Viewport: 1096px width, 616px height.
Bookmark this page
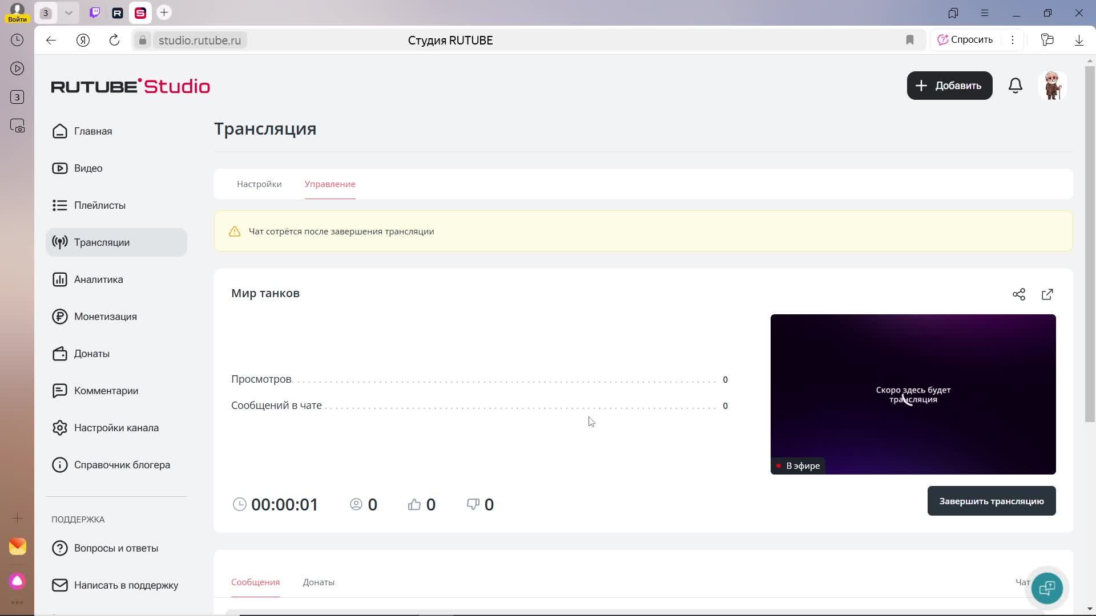[910, 40]
